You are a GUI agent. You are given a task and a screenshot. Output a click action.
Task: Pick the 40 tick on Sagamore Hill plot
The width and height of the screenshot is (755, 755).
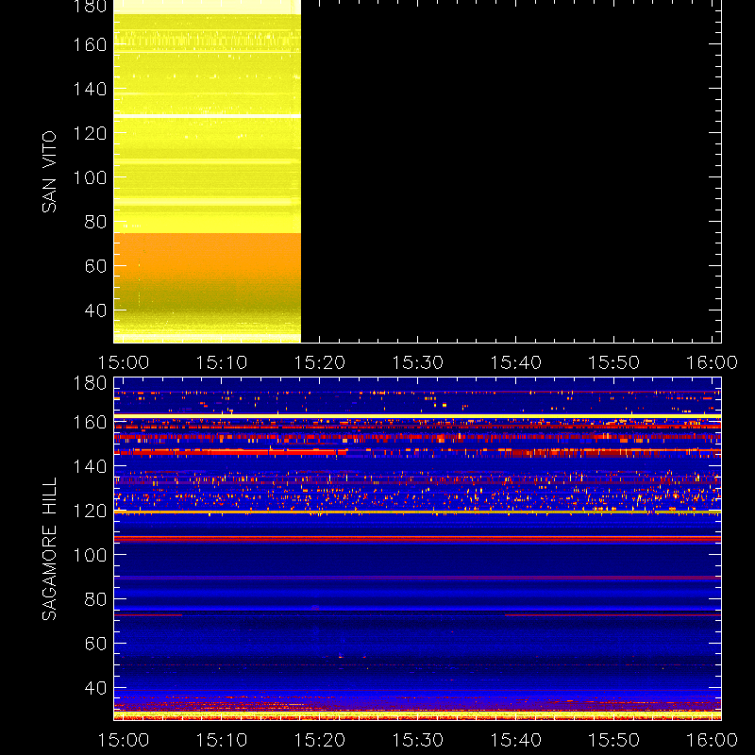click(95, 688)
